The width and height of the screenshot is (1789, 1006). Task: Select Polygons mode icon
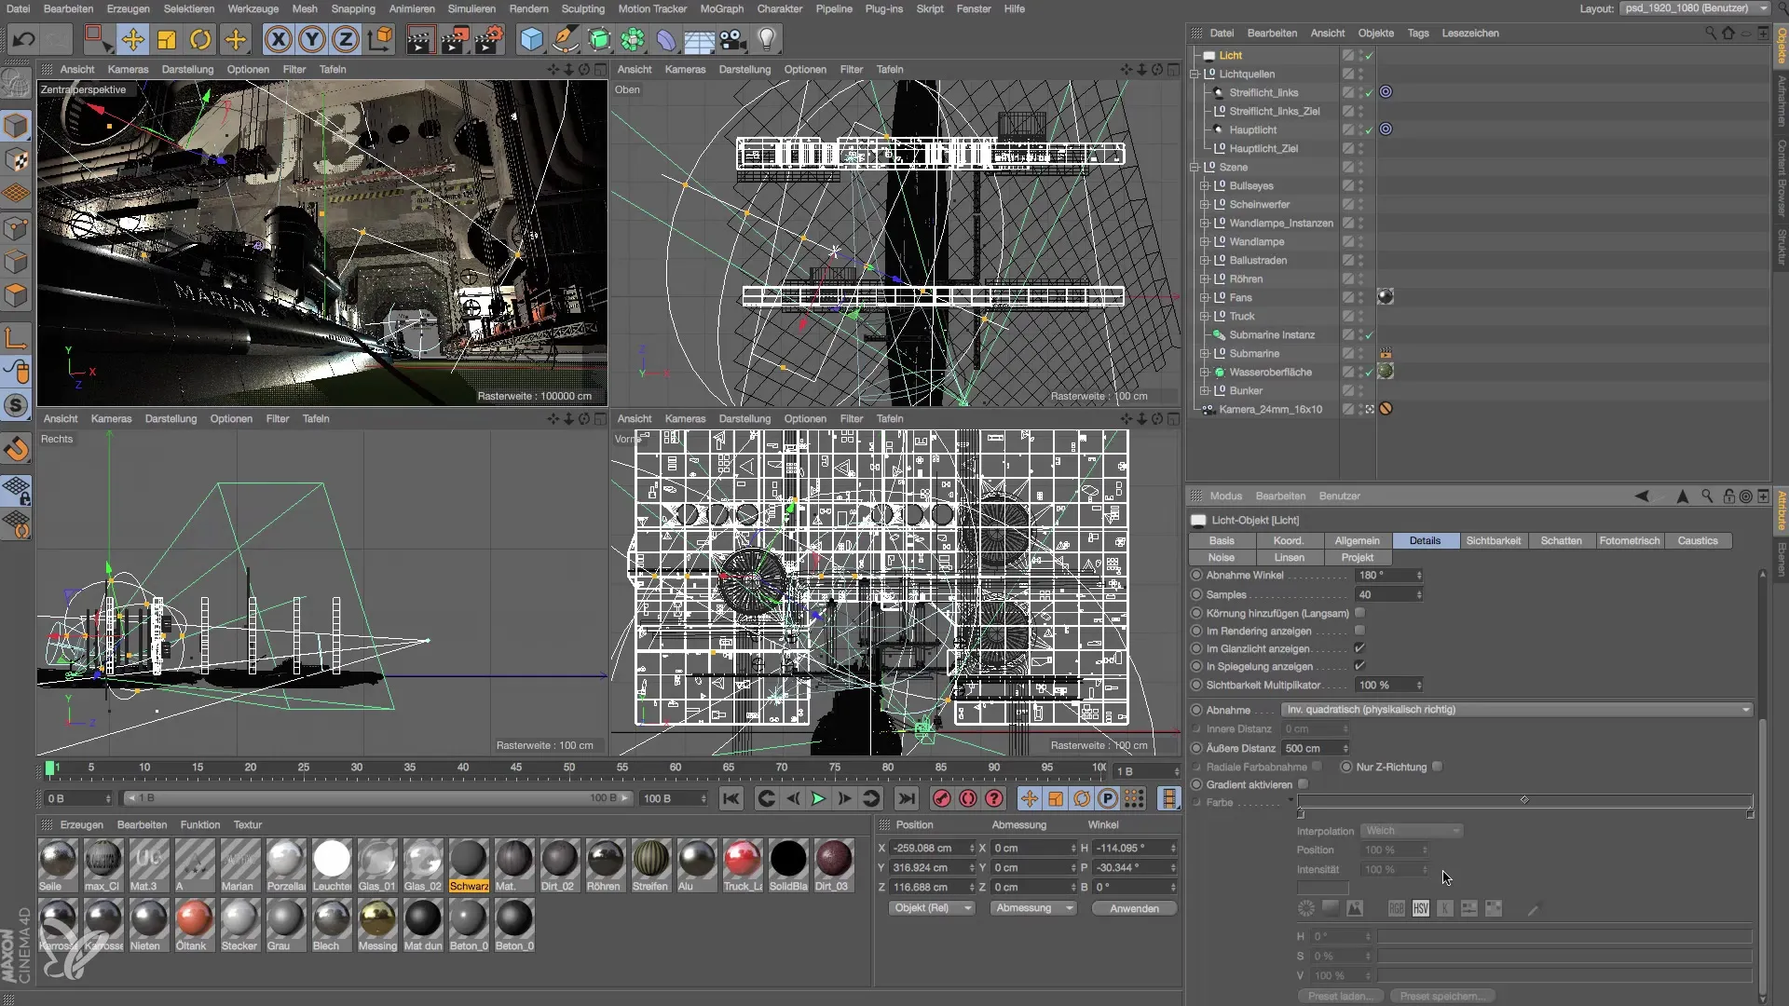[x=16, y=295]
